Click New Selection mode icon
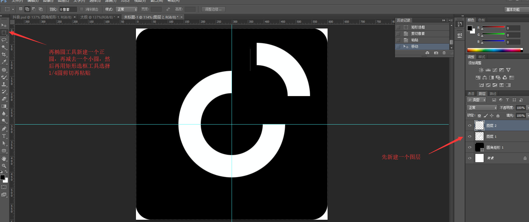Screen dimensions: 529x222 pos(21,9)
